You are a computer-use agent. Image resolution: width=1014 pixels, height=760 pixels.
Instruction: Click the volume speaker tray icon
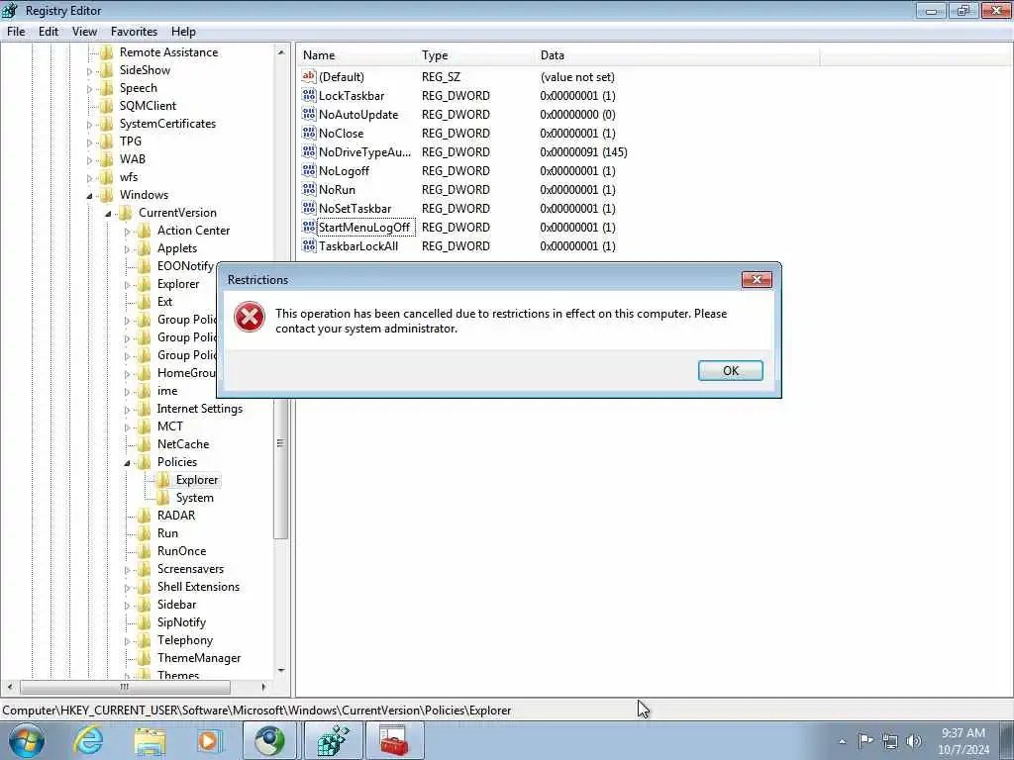(914, 741)
